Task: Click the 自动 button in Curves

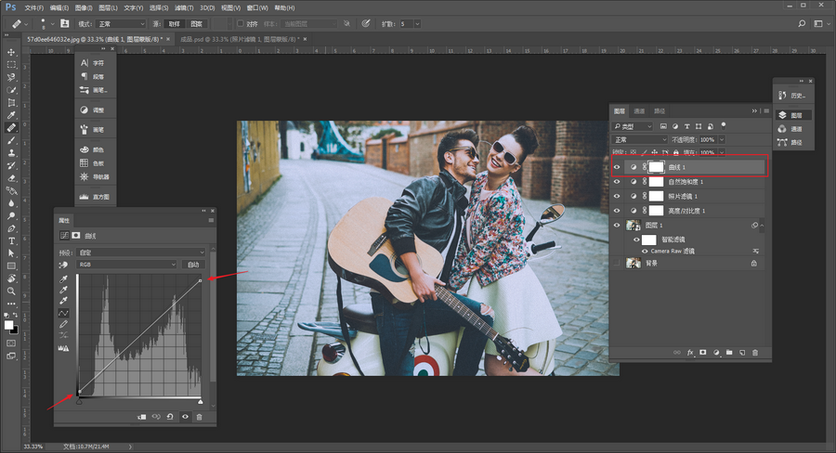Action: pos(193,265)
